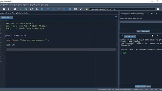The image size is (162, 91).
Task: Click the In [1]: console prompt
Action: (124, 53)
